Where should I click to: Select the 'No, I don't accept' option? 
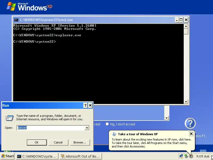(107, 124)
